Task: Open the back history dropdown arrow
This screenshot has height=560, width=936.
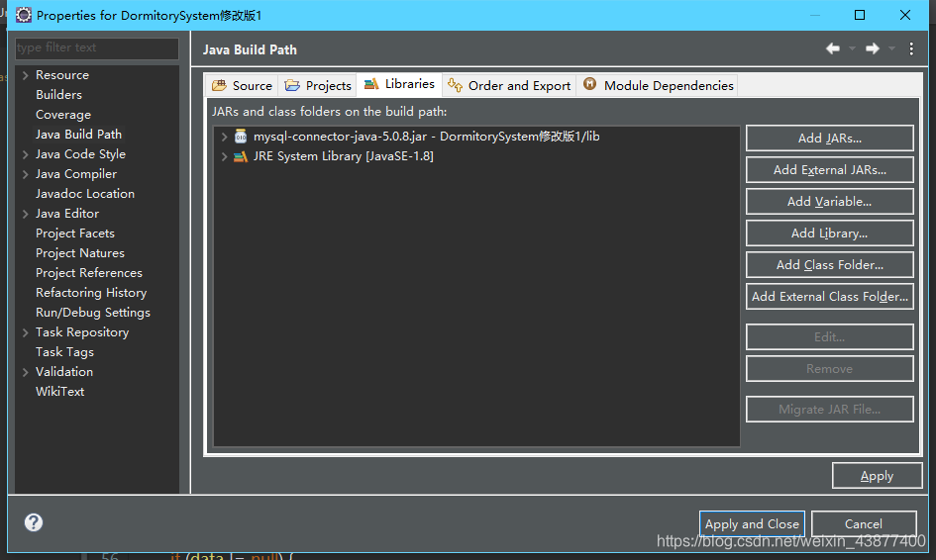Action: (x=852, y=48)
